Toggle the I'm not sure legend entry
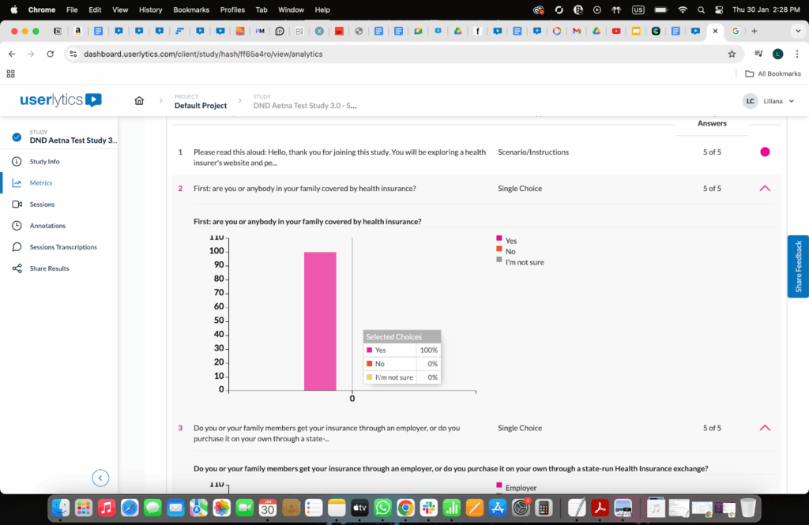809x525 pixels. click(524, 262)
